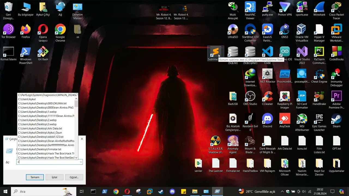Viewport: 349px width, 196px height.
Task: Select the Oracle VM VirtualBox icon
Action: (x=302, y=33)
